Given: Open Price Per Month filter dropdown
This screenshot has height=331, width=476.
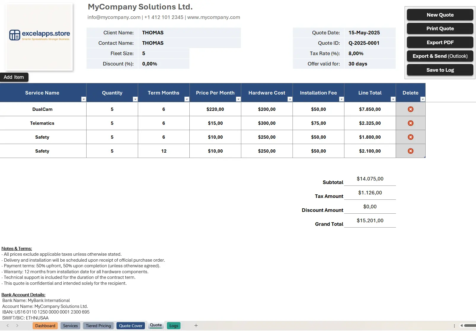Looking at the screenshot, I should [x=238, y=99].
